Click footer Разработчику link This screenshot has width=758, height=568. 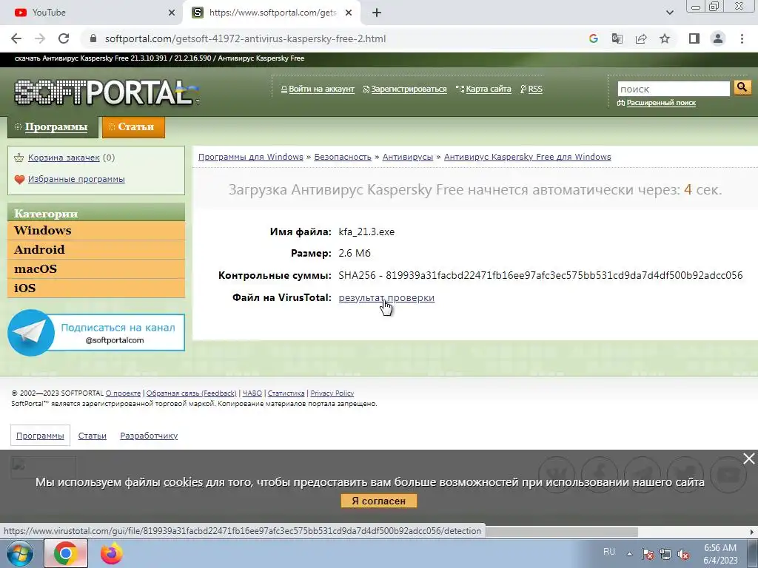coord(149,436)
